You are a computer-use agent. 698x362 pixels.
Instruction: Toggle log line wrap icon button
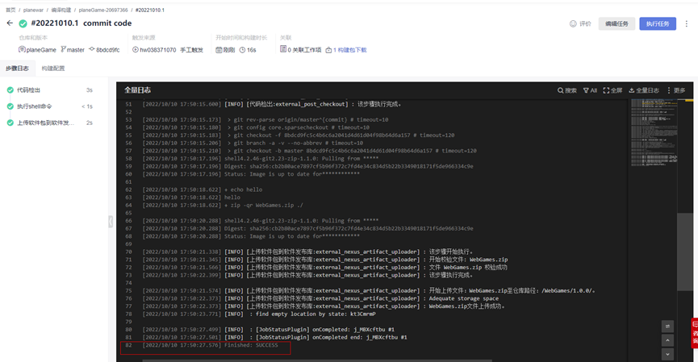pyautogui.click(x=667, y=327)
